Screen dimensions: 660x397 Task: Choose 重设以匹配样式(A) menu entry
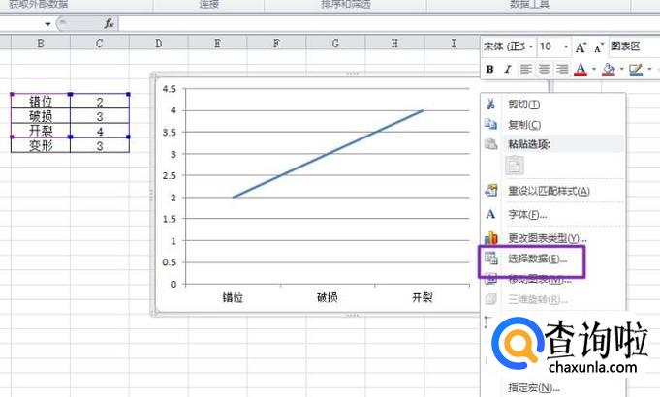coord(549,191)
